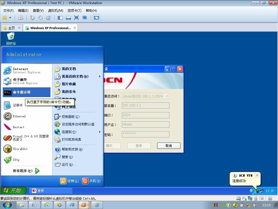Show hidden tray icons chevron in XP

tap(252, 191)
